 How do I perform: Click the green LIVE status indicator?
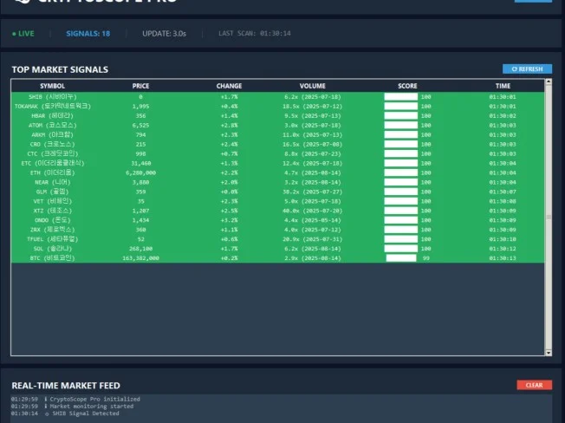(23, 34)
